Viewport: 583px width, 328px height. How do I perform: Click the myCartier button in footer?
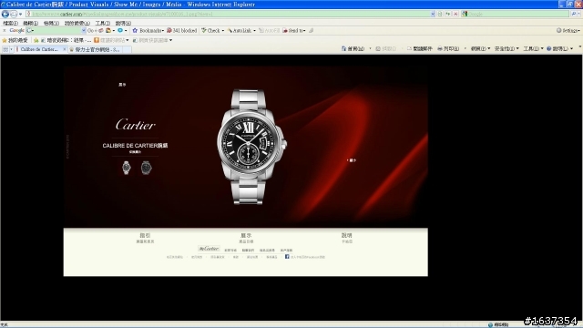coord(209,249)
